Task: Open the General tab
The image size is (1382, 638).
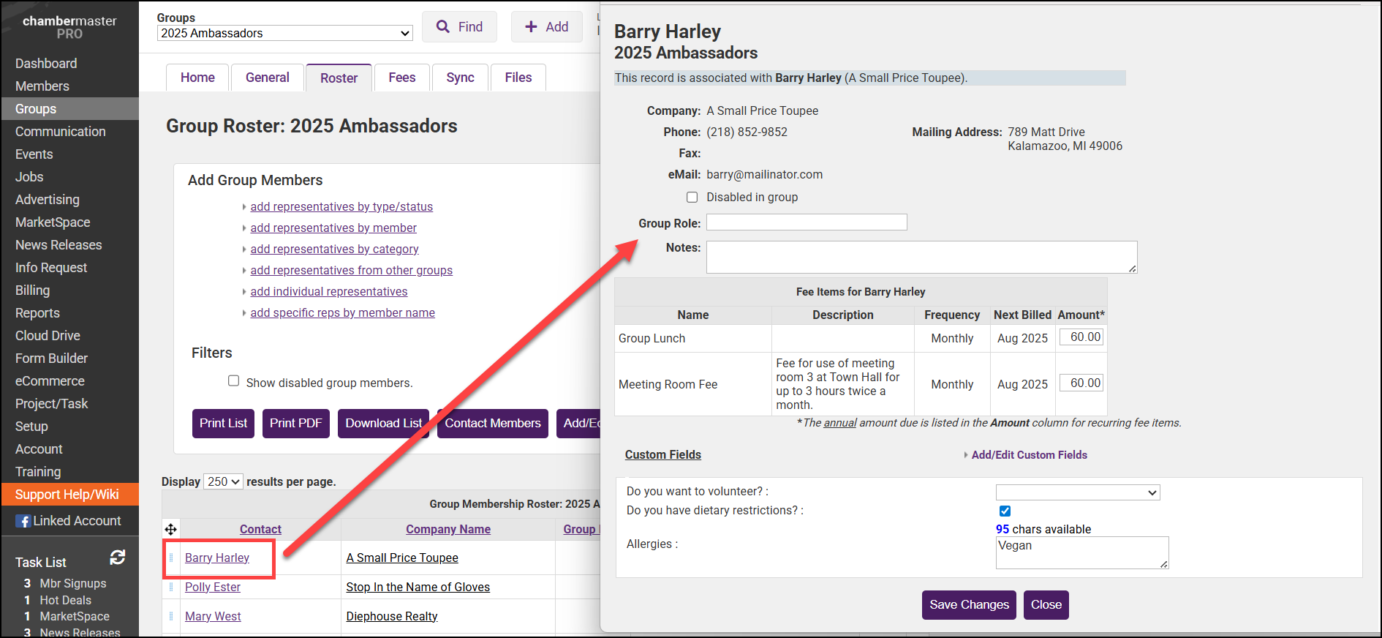Action: coord(267,78)
